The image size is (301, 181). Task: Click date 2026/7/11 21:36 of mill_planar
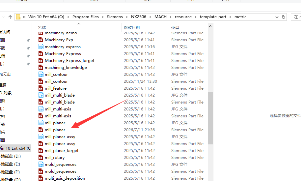[x=139, y=130]
